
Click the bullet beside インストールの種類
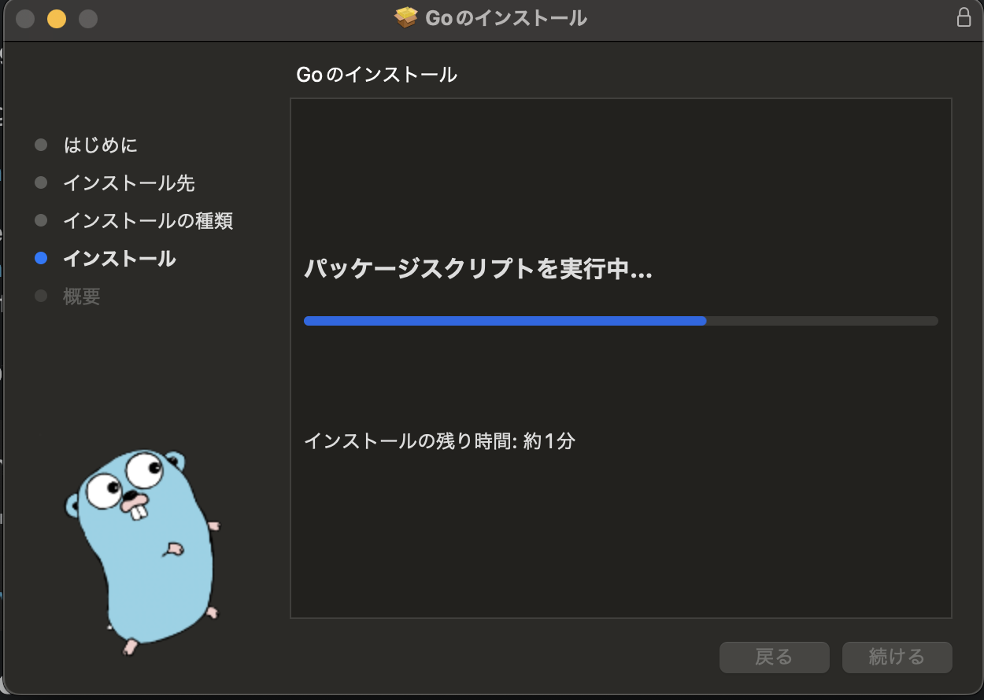coord(39,221)
